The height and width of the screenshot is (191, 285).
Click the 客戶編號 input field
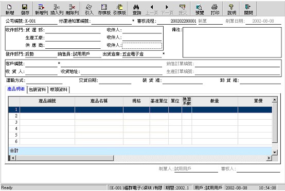coord(41,64)
